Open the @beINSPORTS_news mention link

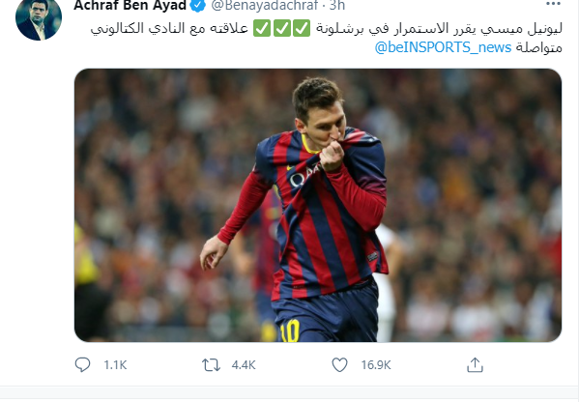pos(443,47)
